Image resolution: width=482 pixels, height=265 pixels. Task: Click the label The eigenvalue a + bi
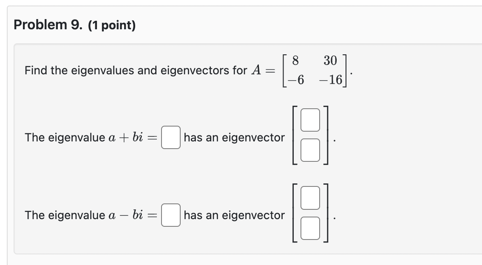pos(85,138)
